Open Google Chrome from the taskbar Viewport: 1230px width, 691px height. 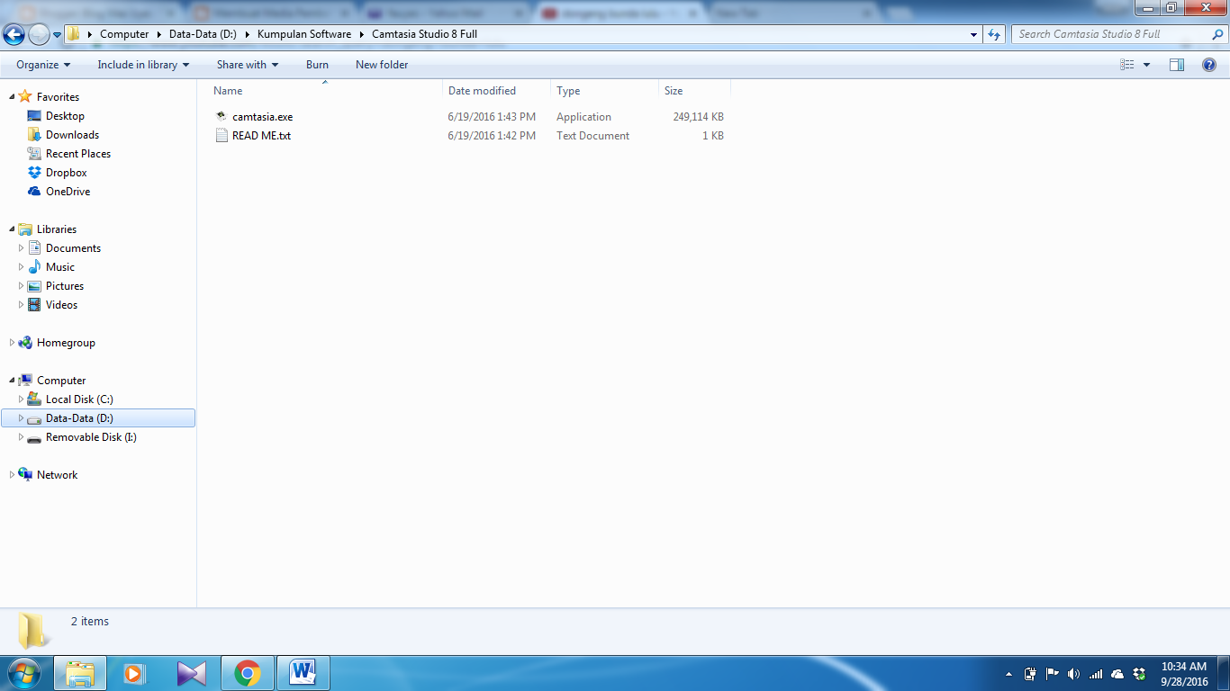click(x=247, y=673)
